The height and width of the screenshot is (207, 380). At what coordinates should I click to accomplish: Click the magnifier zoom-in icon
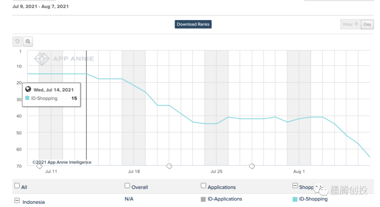point(28,42)
